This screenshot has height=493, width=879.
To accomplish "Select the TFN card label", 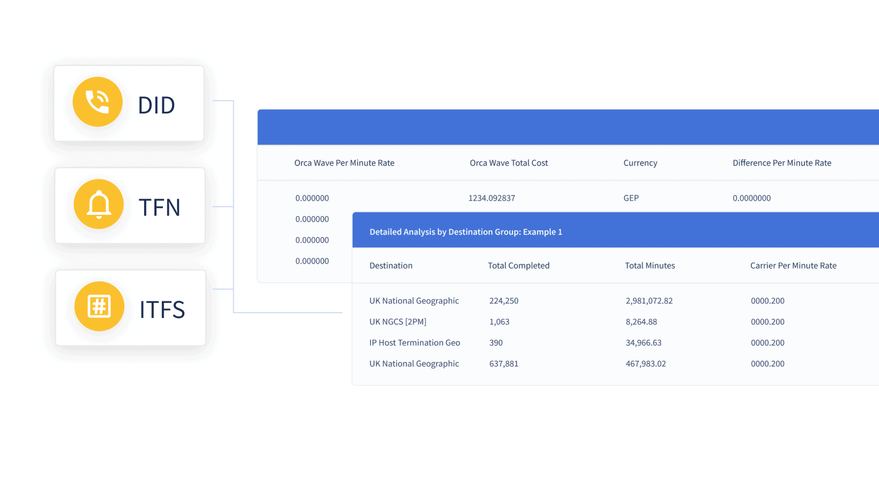I will tap(160, 207).
